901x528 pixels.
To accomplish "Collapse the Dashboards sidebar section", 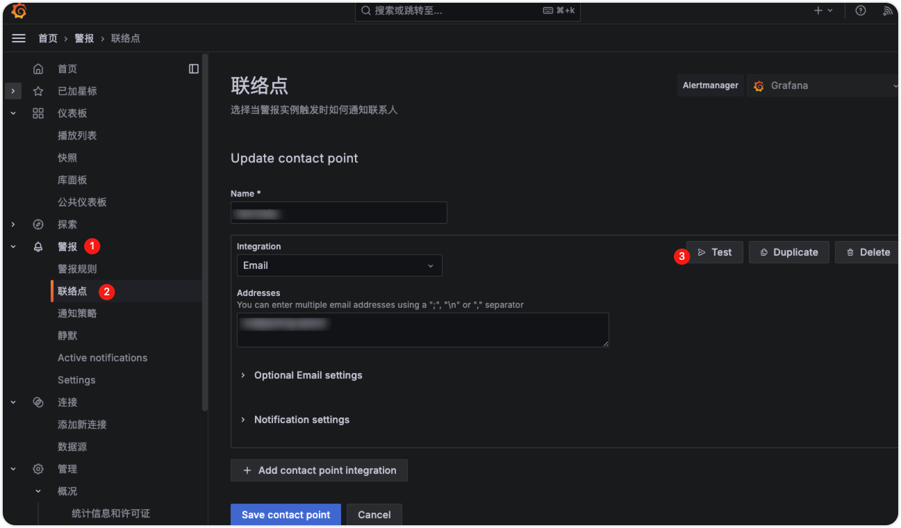I will pos(13,113).
